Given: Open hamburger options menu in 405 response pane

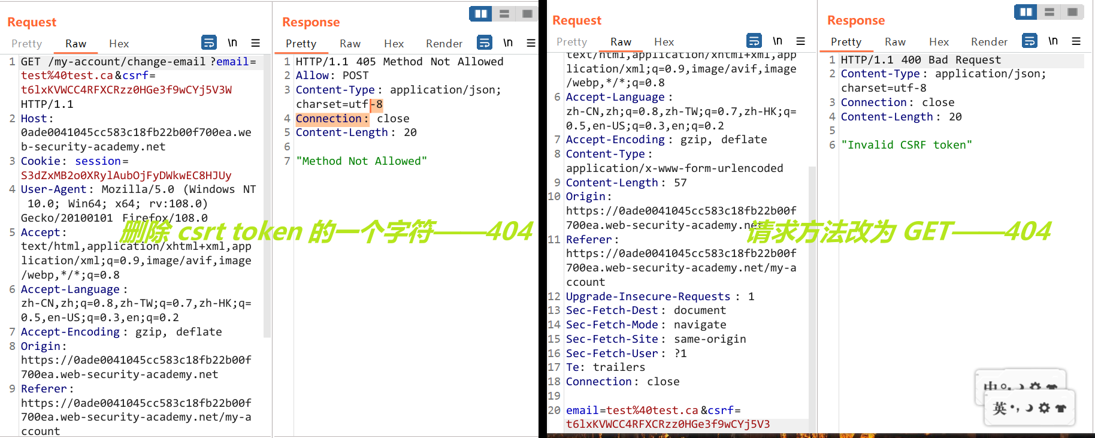Looking at the screenshot, I should [531, 43].
